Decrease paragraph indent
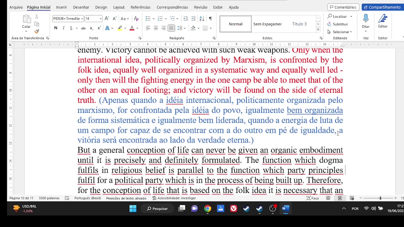 (x=186, y=19)
